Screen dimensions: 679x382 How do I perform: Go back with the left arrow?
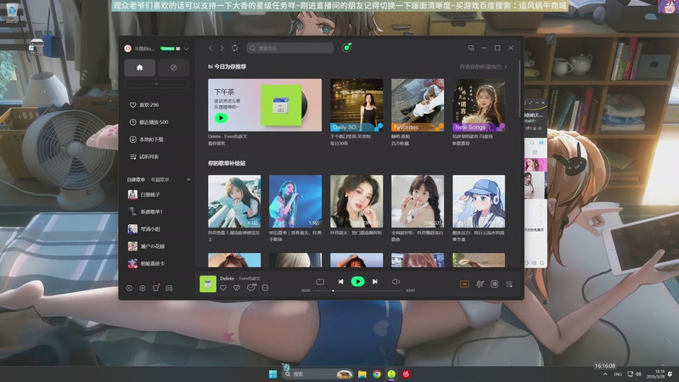pos(210,48)
